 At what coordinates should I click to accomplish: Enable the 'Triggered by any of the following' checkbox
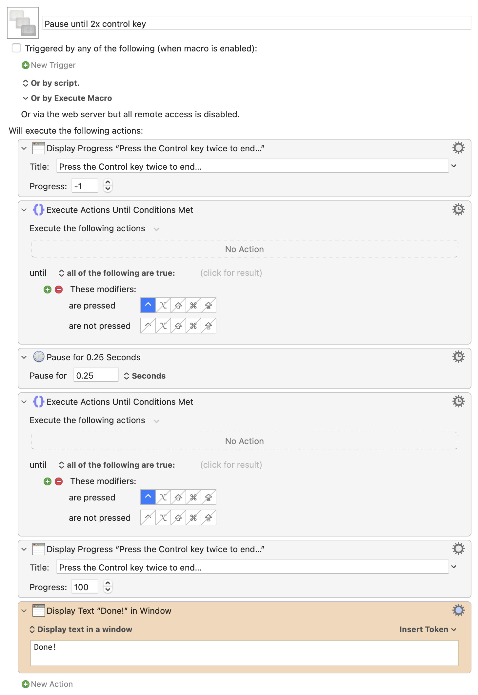click(x=16, y=48)
